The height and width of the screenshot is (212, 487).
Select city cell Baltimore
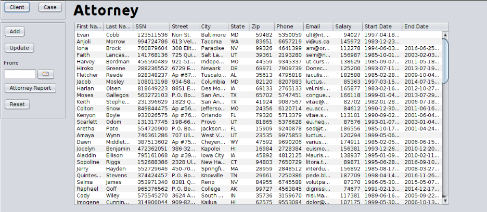click(213, 35)
